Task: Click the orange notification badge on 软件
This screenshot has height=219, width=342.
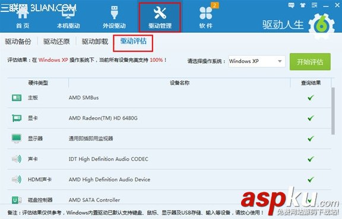Action: 215,5
